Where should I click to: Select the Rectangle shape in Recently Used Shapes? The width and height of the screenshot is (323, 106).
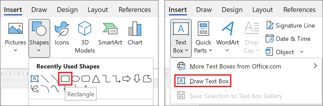point(65,79)
